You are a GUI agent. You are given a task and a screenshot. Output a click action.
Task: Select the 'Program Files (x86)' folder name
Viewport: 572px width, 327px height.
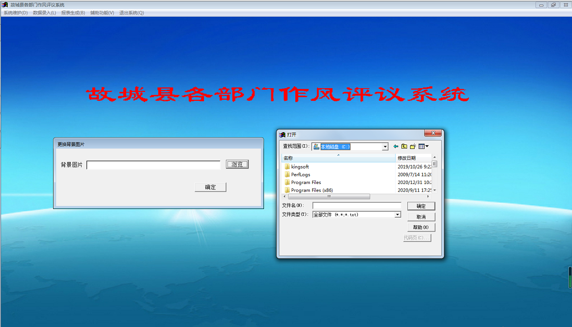(312, 190)
